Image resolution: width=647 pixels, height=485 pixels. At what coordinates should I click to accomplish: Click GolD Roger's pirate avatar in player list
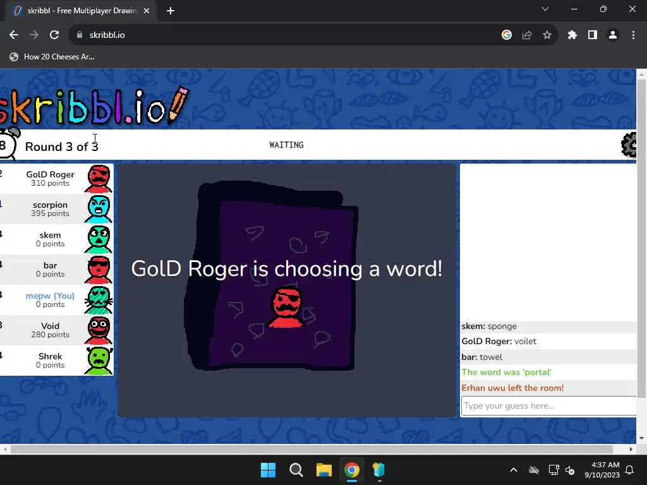99,179
